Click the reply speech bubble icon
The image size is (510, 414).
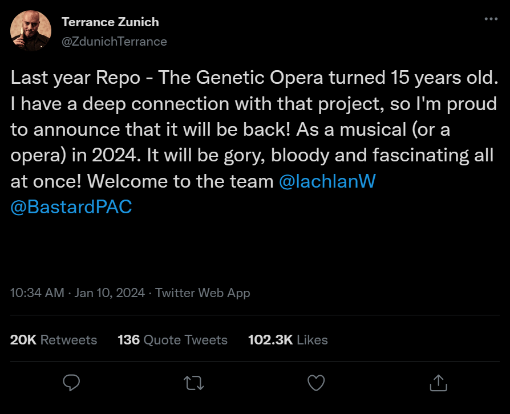[x=71, y=382]
